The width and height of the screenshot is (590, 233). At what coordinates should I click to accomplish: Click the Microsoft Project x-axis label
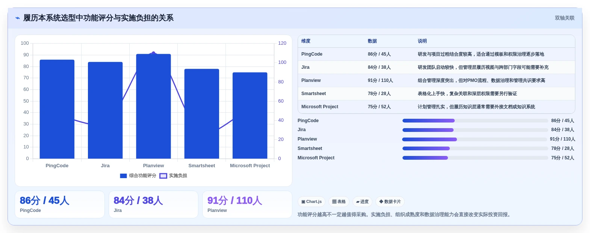[x=250, y=166]
